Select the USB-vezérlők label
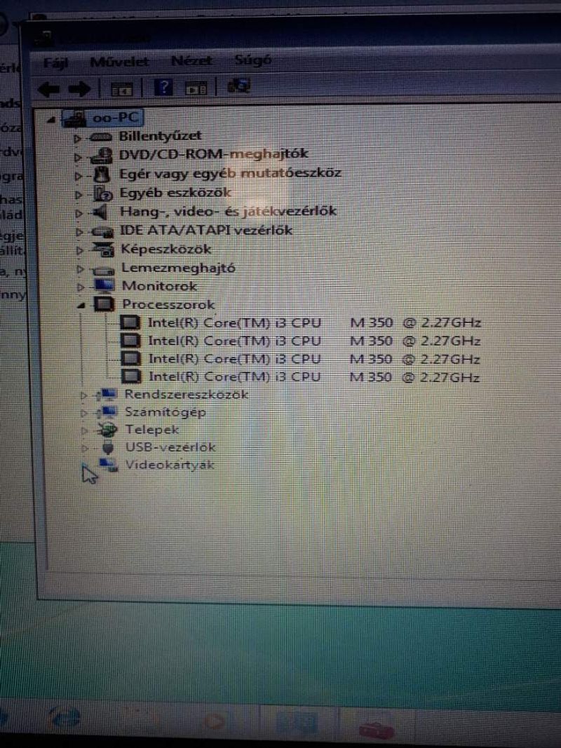Screen dimensions: 561x748 click(171, 447)
